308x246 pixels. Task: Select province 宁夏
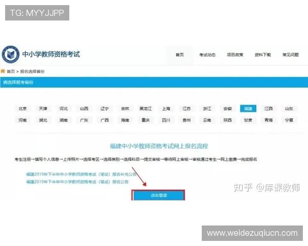pos(289,120)
